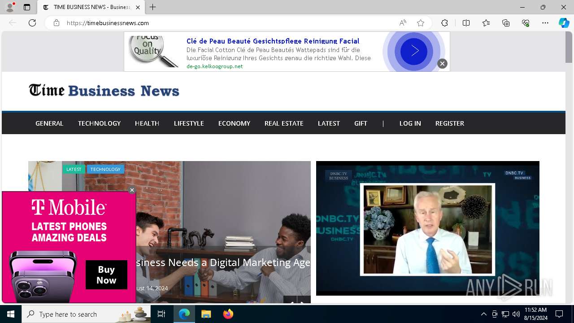Open the GENERAL menu
The height and width of the screenshot is (323, 574).
[x=49, y=123]
